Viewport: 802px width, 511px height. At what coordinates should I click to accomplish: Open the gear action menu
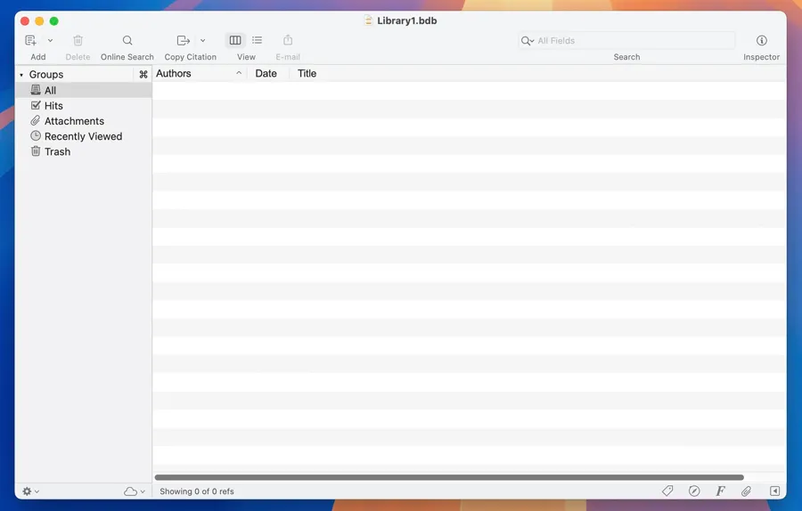pyautogui.click(x=30, y=491)
